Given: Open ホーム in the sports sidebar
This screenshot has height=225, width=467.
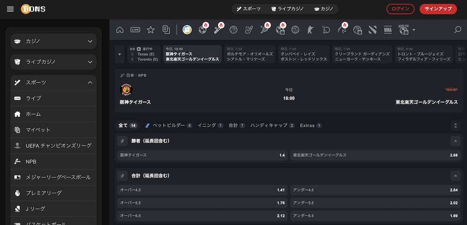Looking at the screenshot, I should 54,114.
